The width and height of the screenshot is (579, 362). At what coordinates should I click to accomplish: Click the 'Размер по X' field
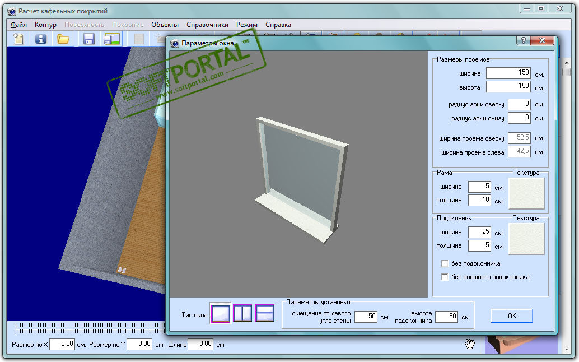[x=62, y=344]
